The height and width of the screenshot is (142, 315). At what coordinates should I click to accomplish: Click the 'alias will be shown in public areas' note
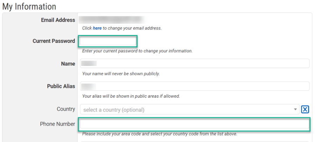click(x=131, y=96)
